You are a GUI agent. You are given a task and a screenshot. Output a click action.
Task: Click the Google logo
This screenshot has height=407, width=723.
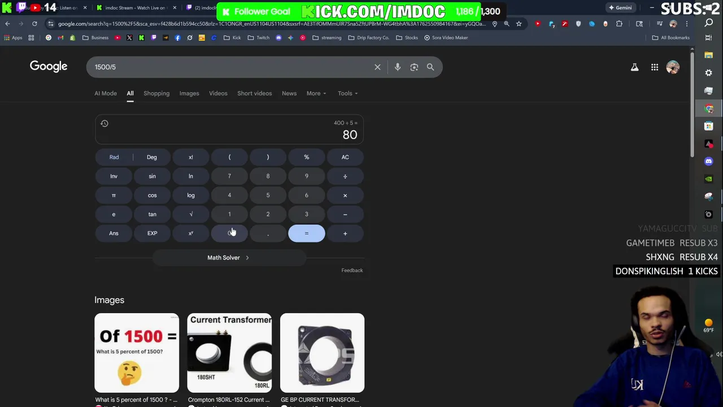tap(49, 67)
